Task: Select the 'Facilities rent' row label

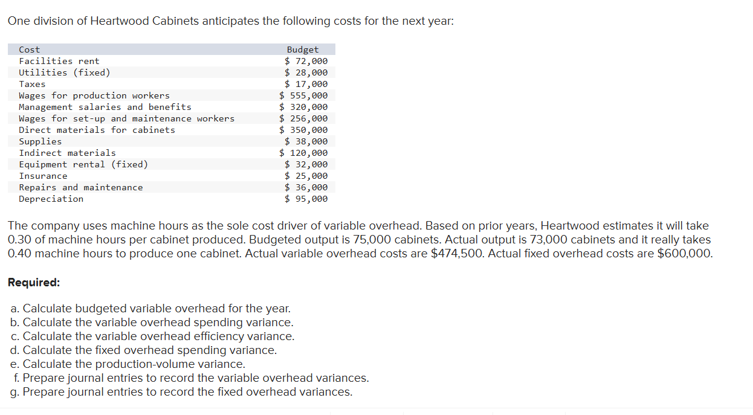Action: pos(59,61)
